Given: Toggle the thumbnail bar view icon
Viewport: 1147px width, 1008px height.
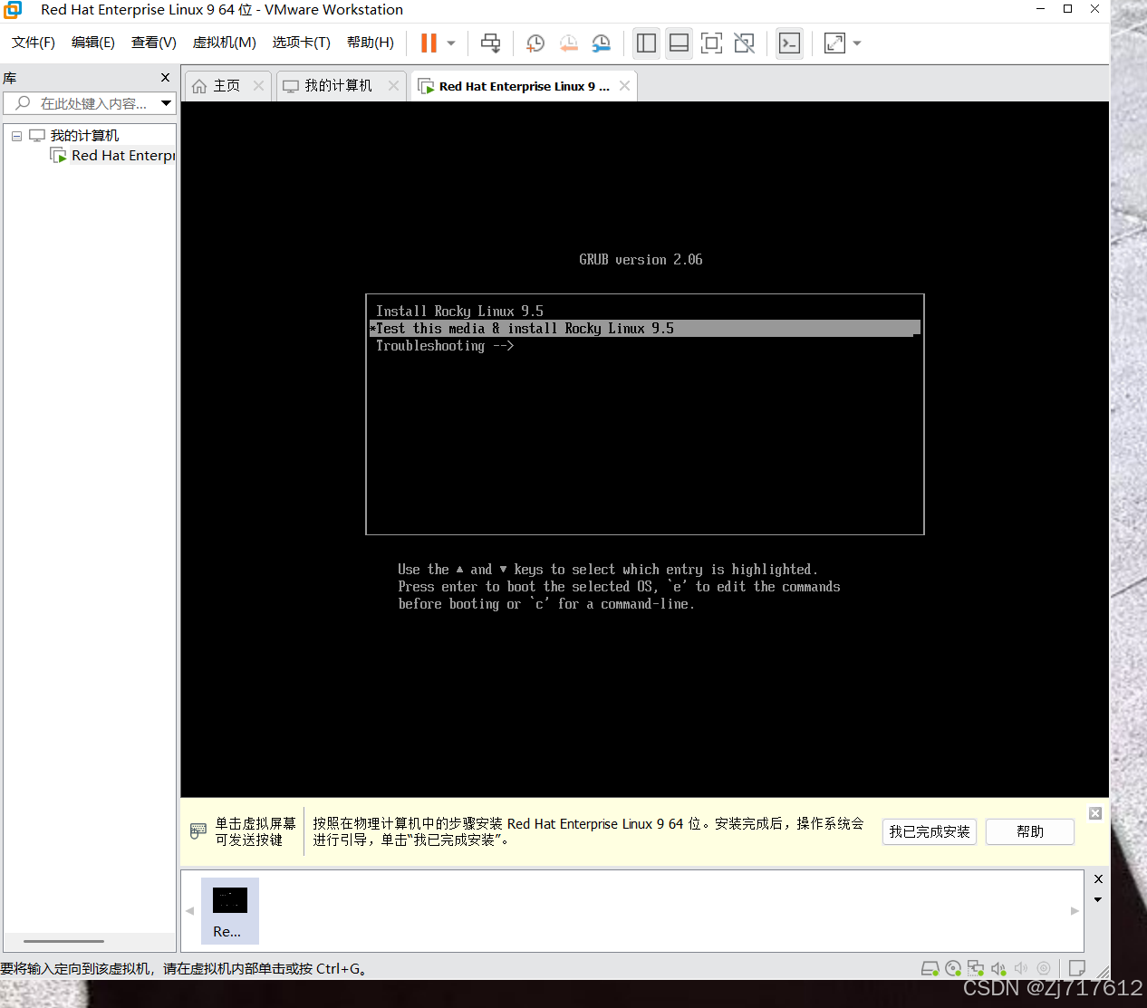Looking at the screenshot, I should pyautogui.click(x=679, y=43).
